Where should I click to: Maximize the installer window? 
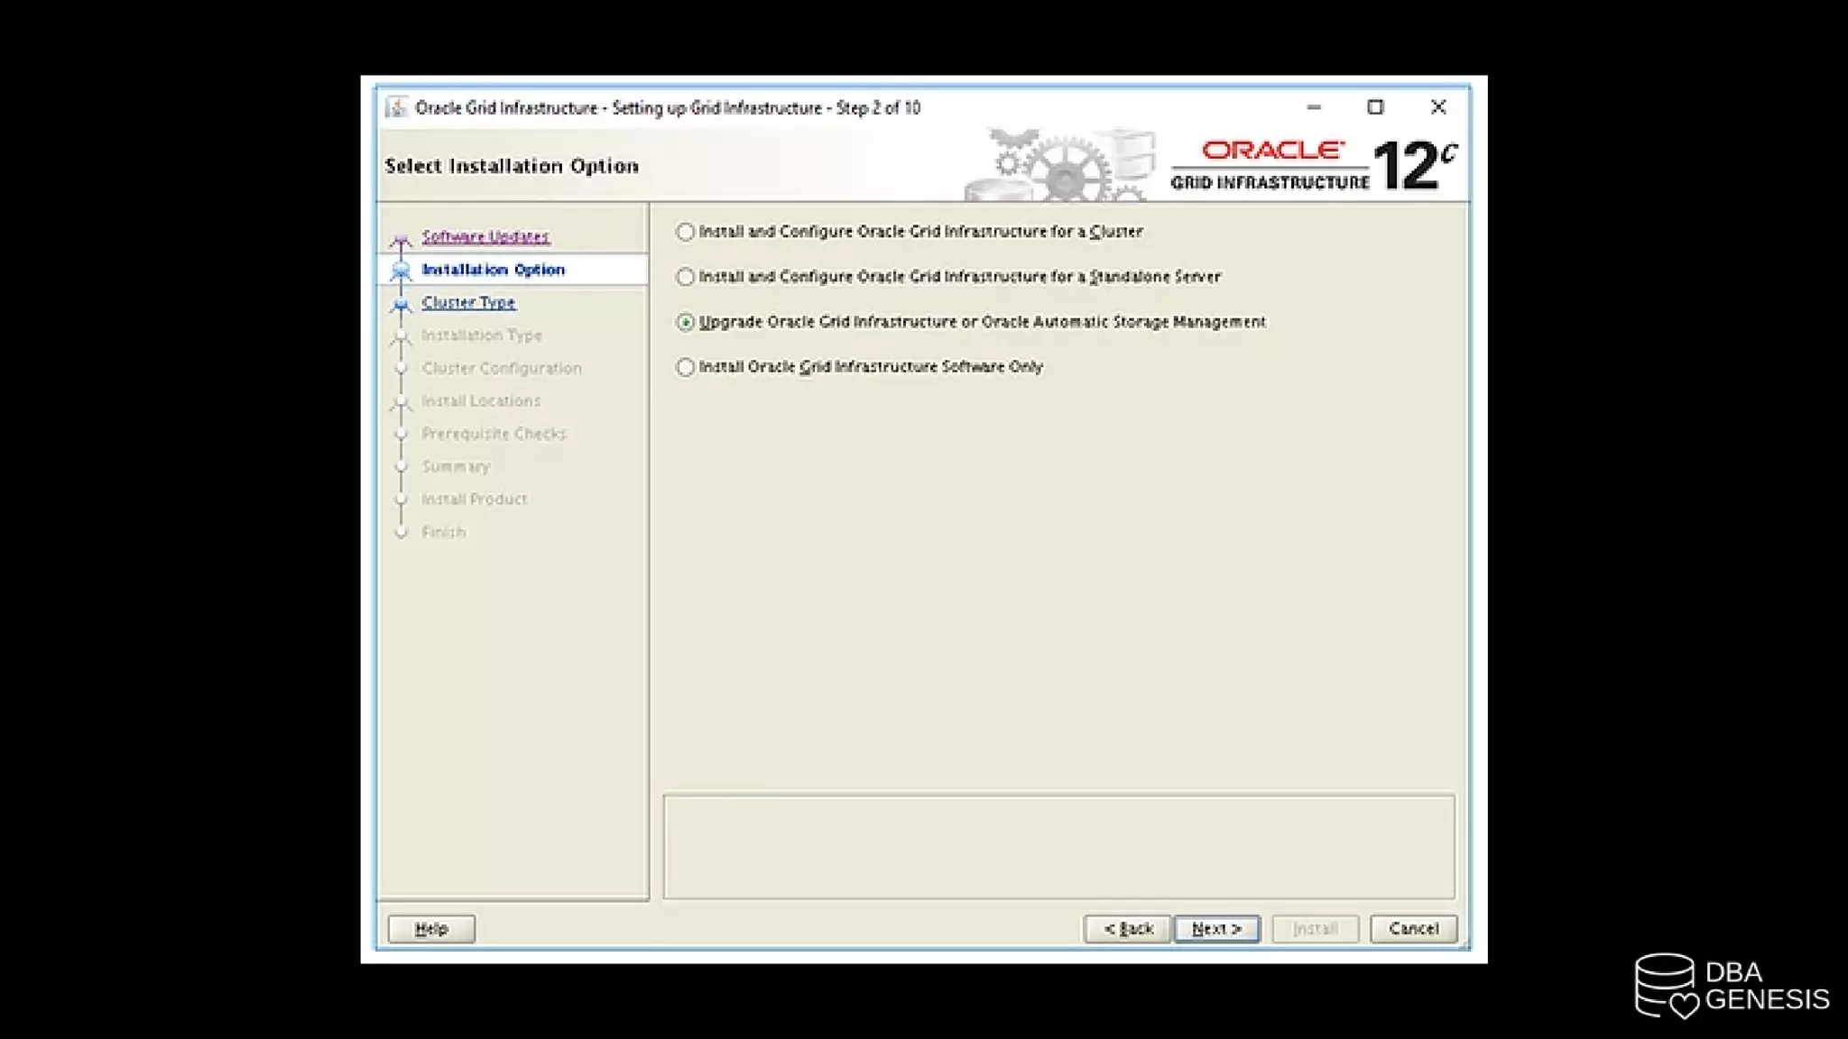pos(1375,107)
